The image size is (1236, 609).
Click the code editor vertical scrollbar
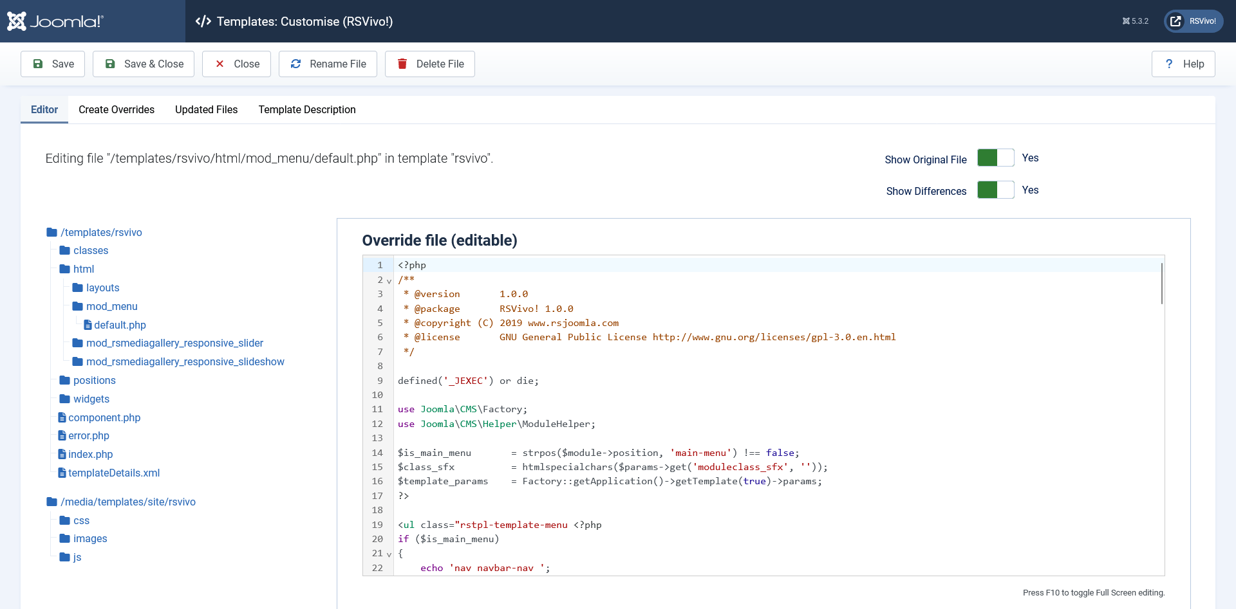tap(1161, 284)
